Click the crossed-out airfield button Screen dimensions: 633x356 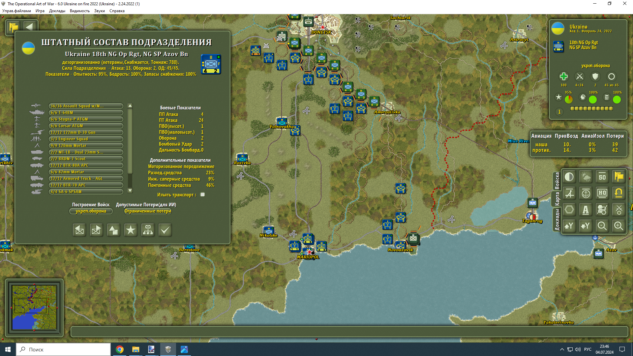(569, 193)
